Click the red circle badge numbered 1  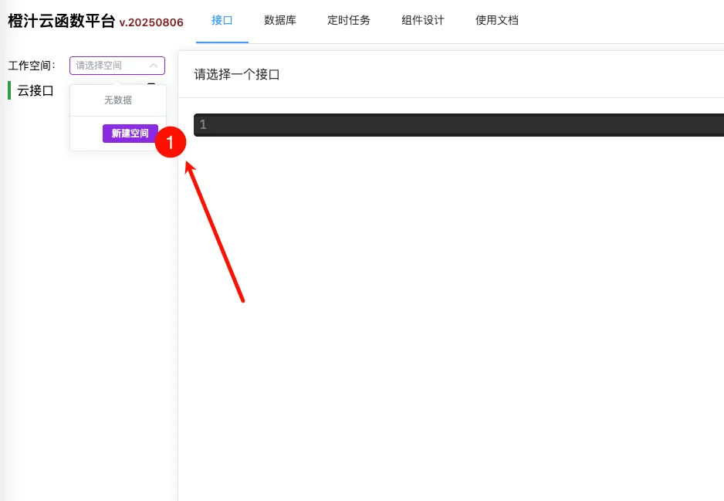(171, 142)
